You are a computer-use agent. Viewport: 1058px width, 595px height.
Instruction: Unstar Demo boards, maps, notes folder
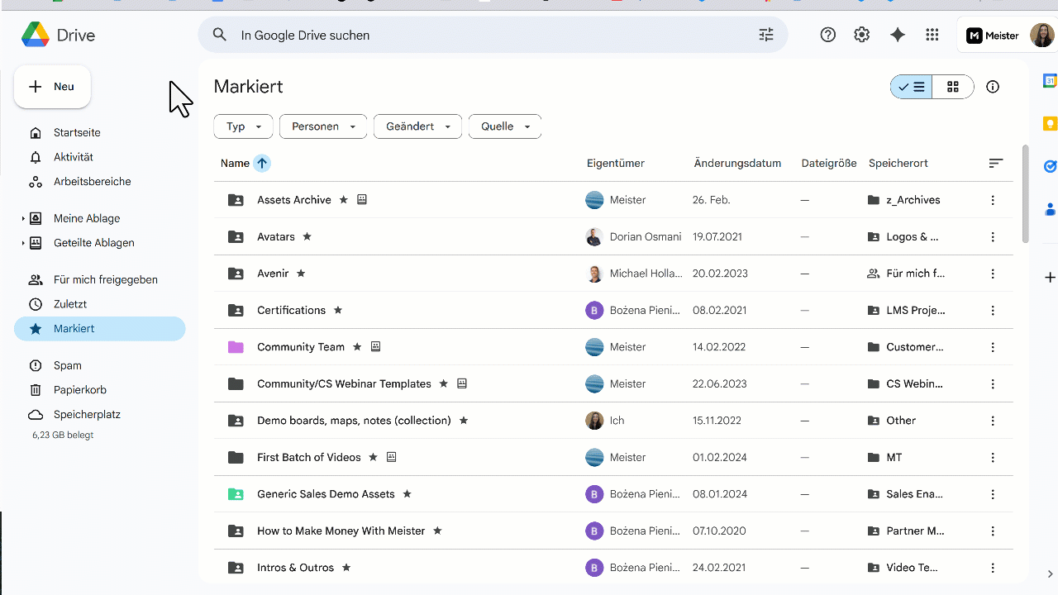pyautogui.click(x=463, y=421)
